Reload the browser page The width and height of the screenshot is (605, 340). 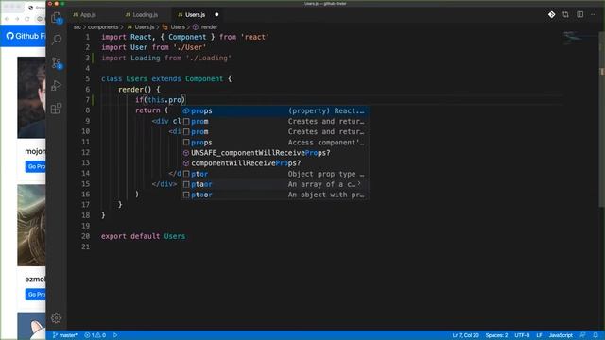27,19
